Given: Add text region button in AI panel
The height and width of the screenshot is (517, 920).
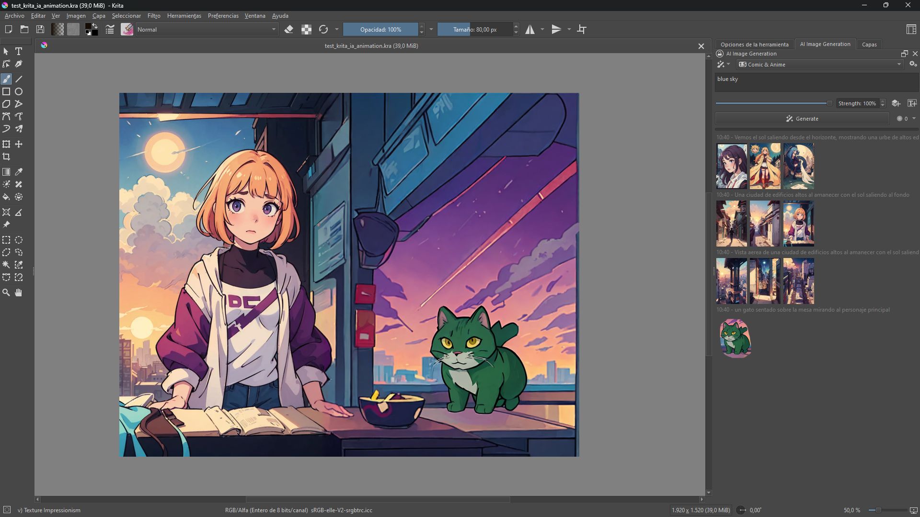Looking at the screenshot, I should point(912,103).
